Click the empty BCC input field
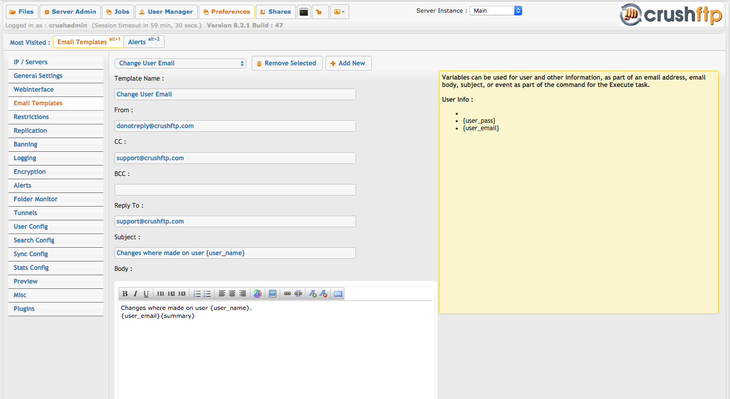The height and width of the screenshot is (399, 730). pyautogui.click(x=235, y=190)
